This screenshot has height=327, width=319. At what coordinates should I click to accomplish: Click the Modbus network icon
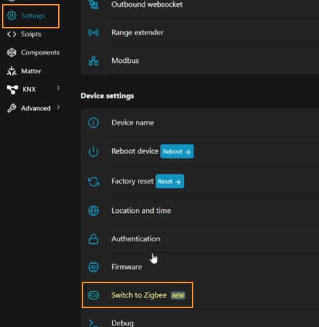[x=93, y=61]
